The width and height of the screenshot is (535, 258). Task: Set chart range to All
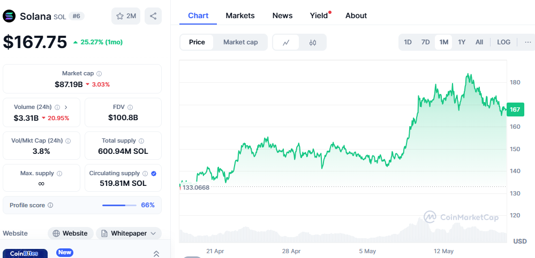pos(479,42)
